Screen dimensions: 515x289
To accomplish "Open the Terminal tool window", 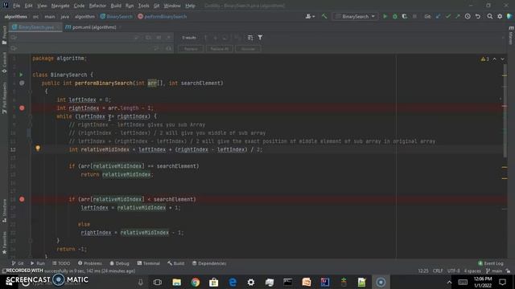I will point(148,263).
